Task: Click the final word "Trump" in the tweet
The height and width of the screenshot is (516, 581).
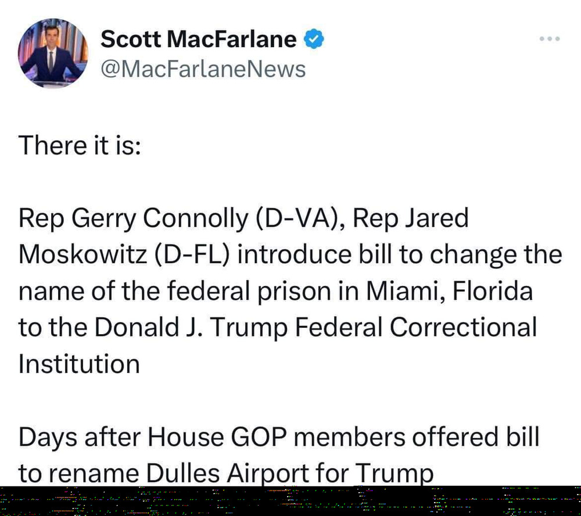Action: click(394, 474)
